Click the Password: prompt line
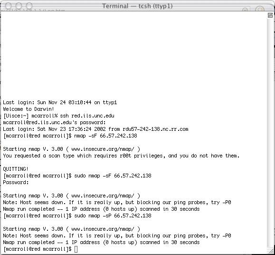This screenshot has width=275, height=255. (16, 182)
